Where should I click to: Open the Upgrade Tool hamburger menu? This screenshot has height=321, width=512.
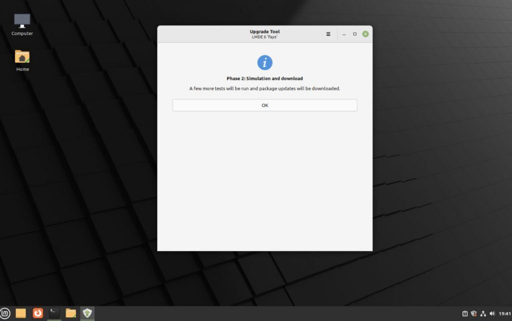pos(328,33)
